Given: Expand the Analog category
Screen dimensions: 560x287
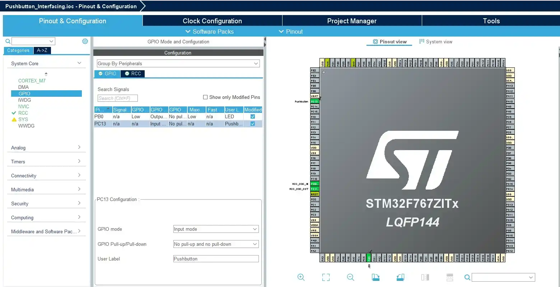Looking at the screenshot, I should 46,148.
